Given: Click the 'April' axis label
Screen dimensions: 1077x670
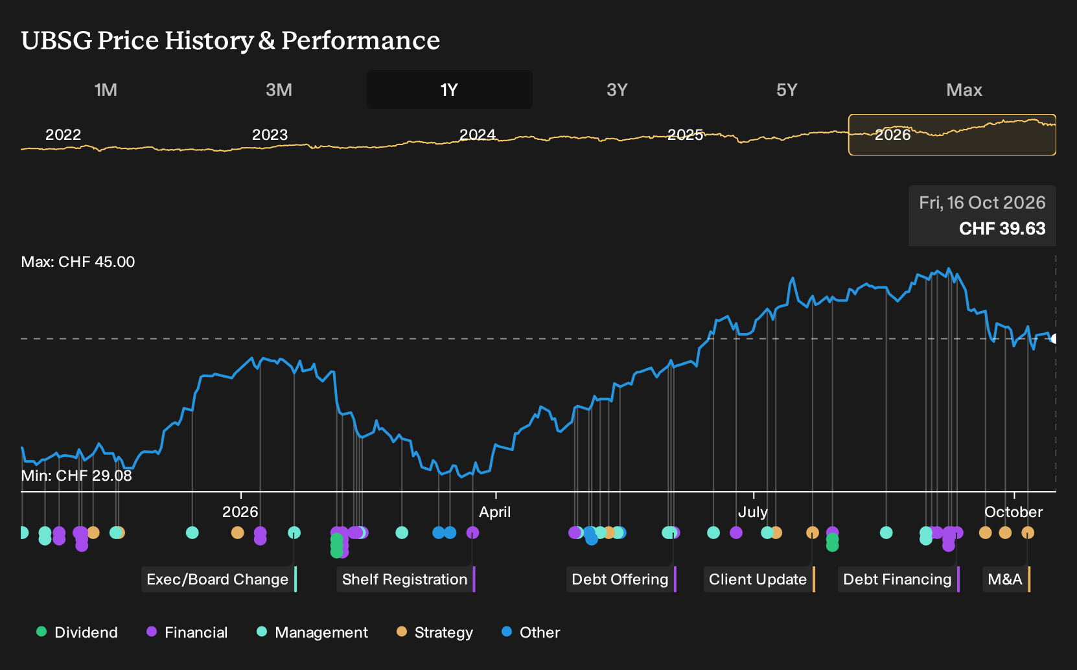Looking at the screenshot, I should 495,512.
